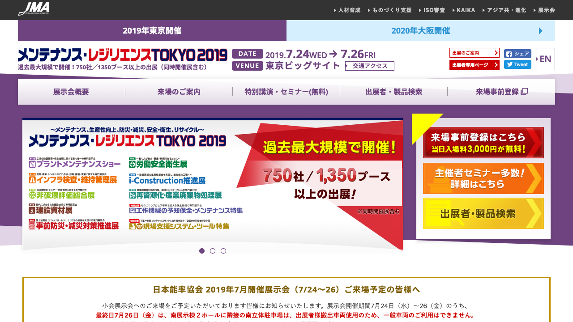This screenshot has height=322, width=573.
Task: Open 特別講演・セミナー(無料) menu
Action: (286, 92)
